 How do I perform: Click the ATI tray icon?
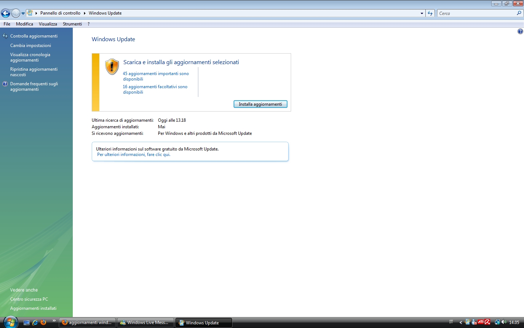(481, 322)
